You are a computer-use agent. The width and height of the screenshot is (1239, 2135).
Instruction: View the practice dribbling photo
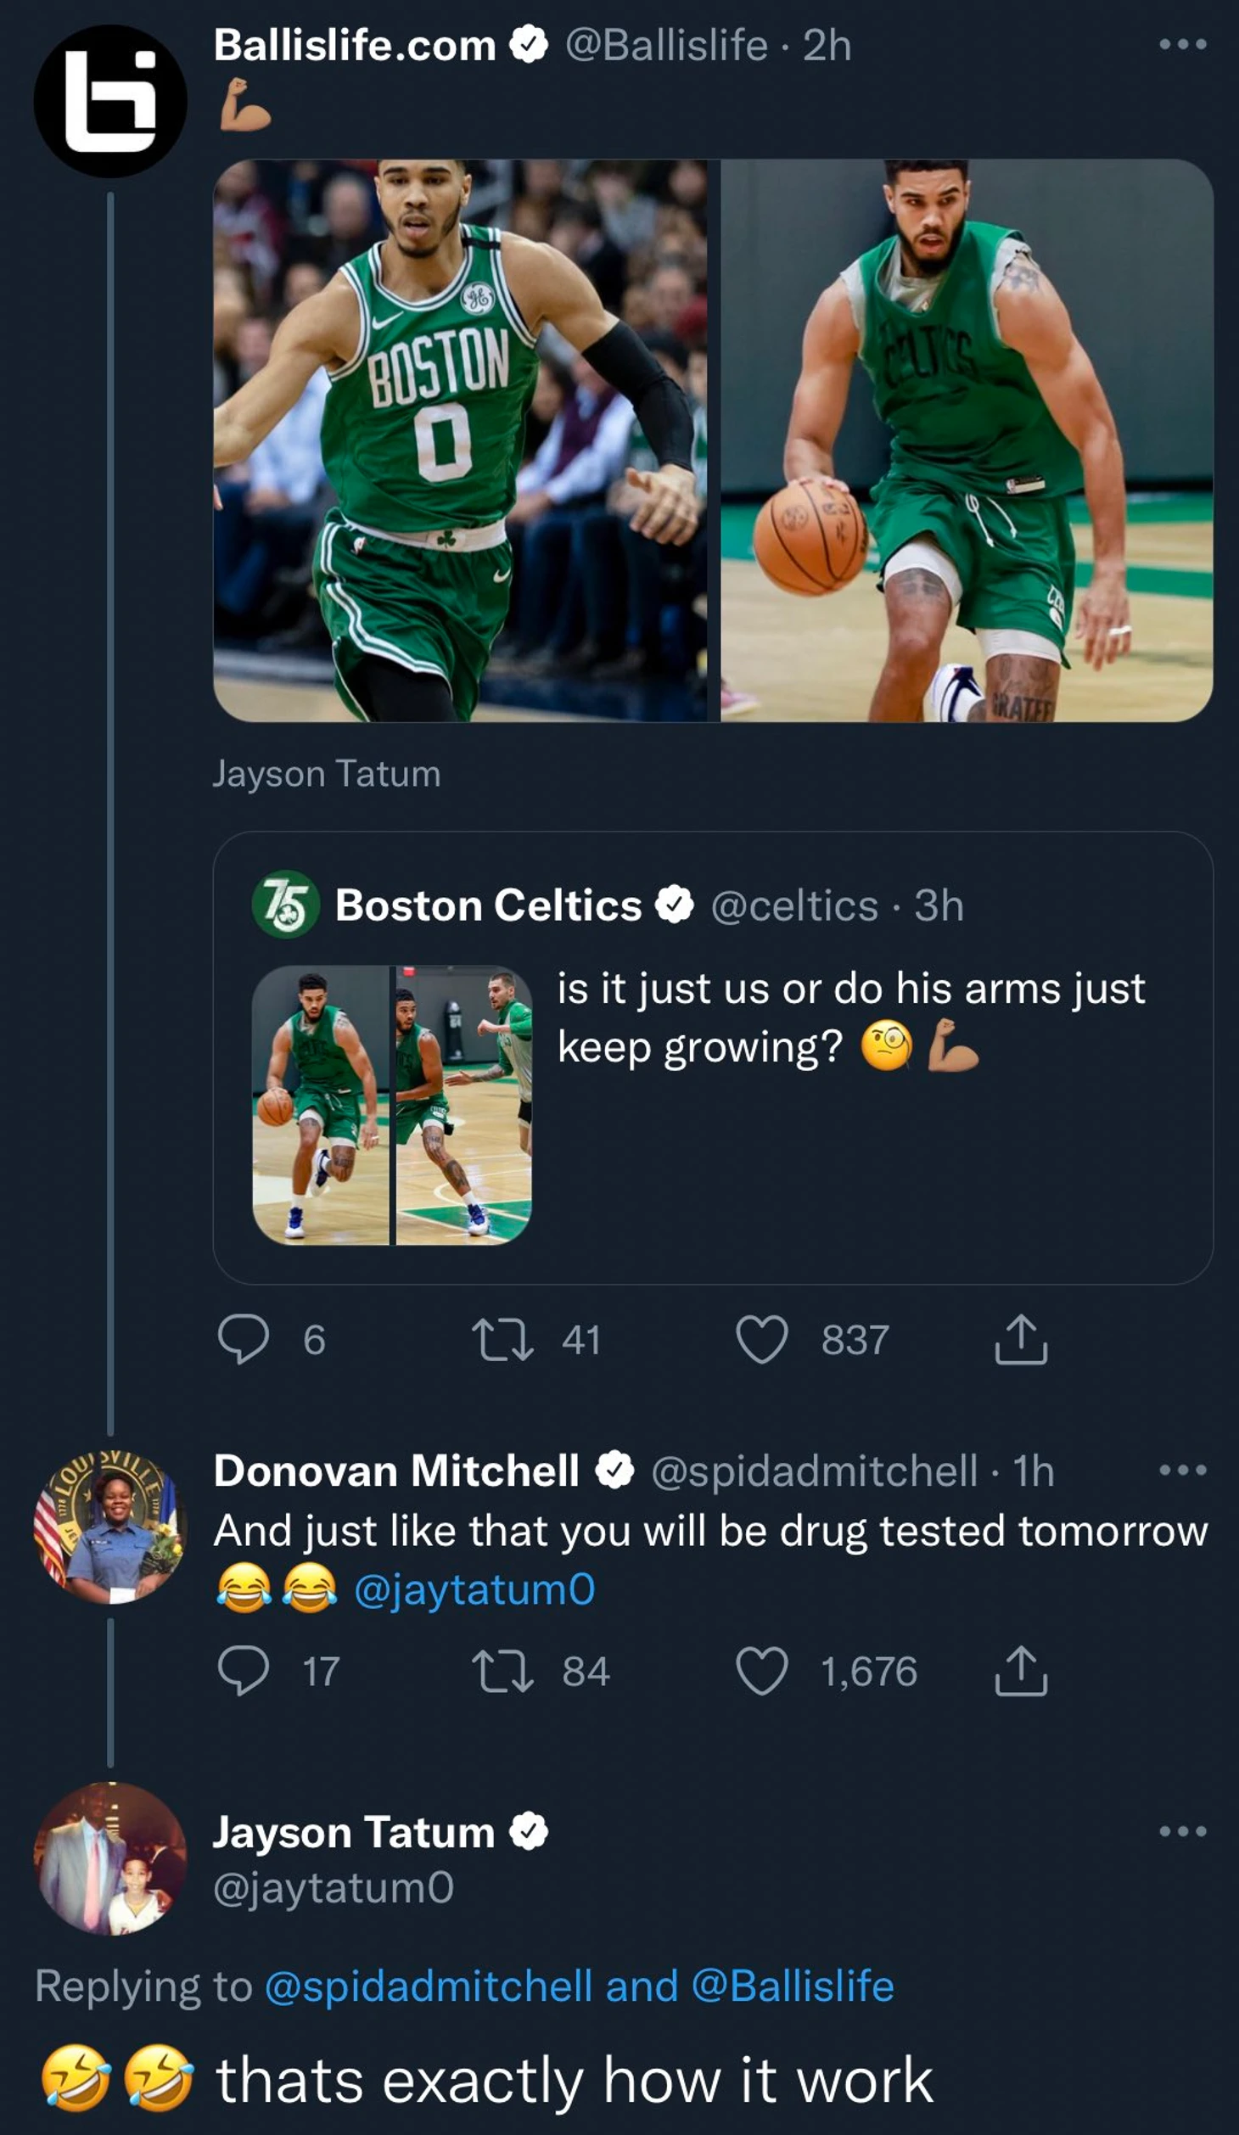[967, 440]
